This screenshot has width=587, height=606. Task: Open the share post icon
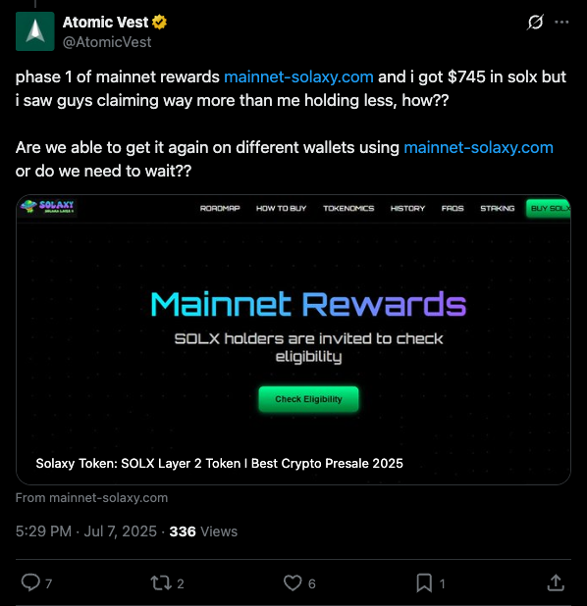pos(556,582)
